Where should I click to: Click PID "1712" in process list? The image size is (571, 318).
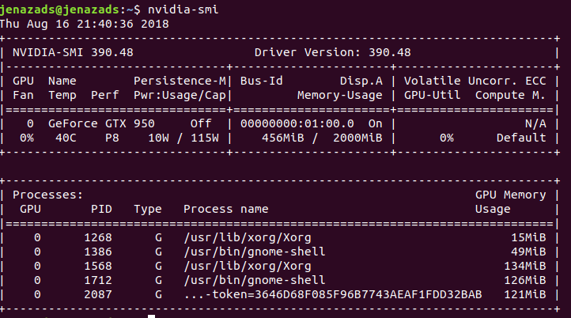tap(98, 280)
